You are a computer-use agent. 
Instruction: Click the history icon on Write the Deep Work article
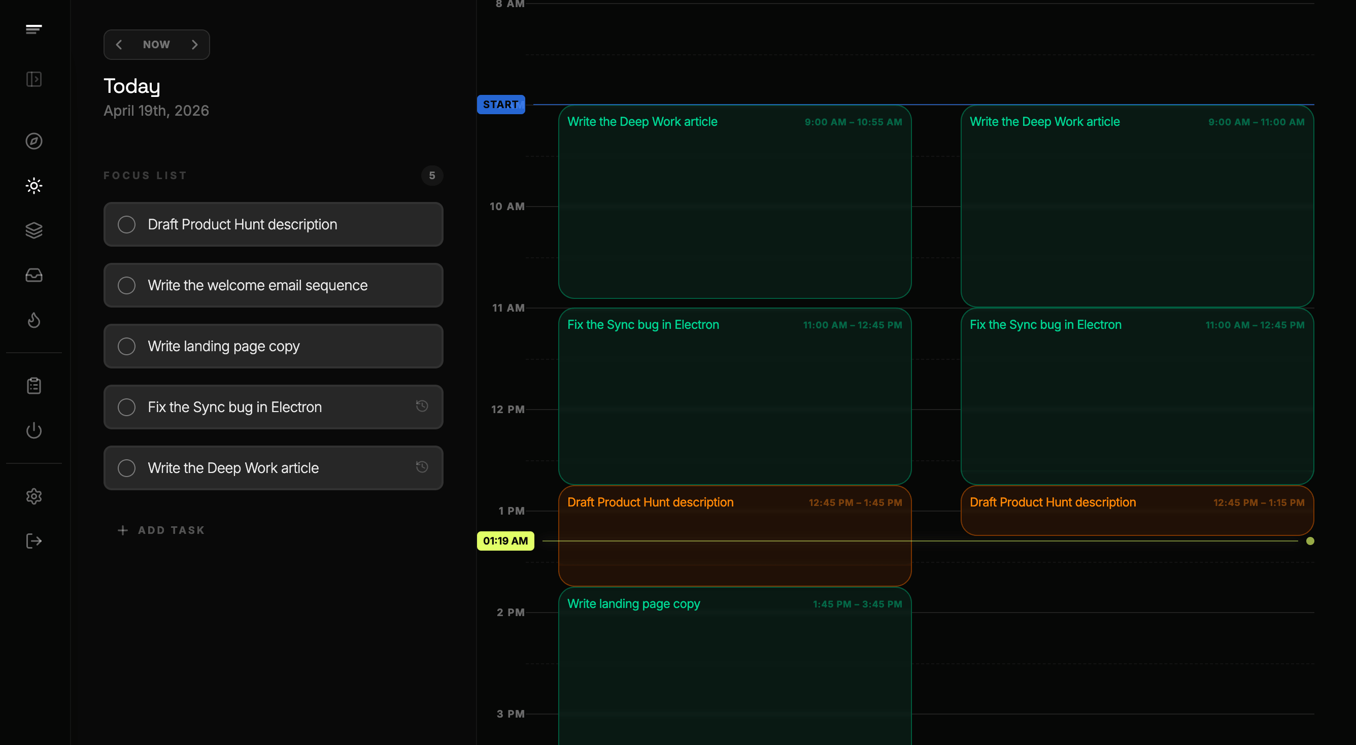click(x=421, y=467)
